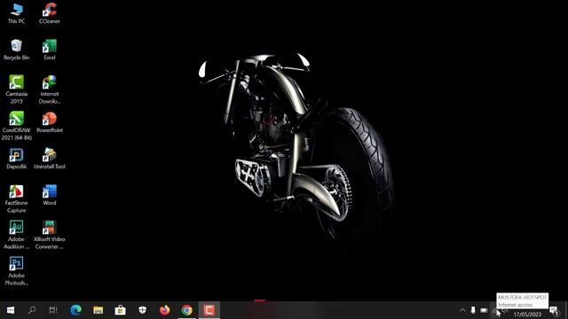Viewport: 568px width, 319px height.
Task: Open the notification Action Center
Action: 554,310
